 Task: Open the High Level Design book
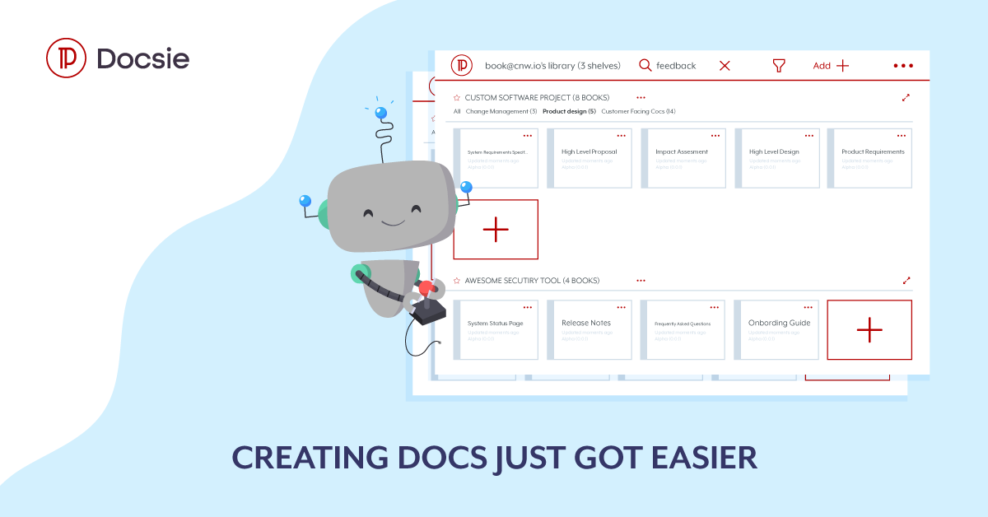(776, 158)
